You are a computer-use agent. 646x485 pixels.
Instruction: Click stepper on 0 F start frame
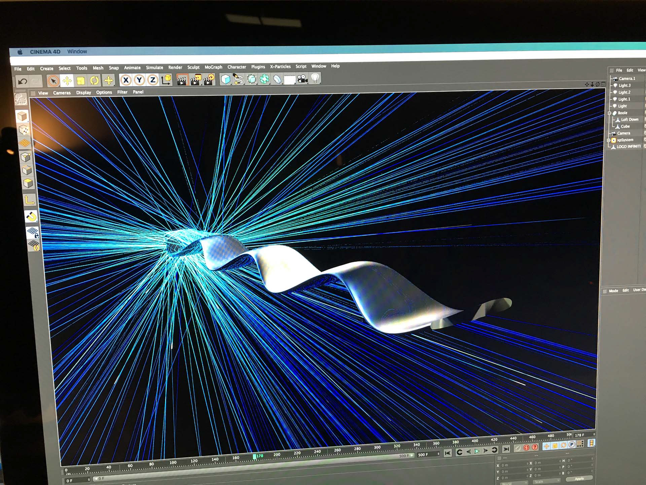tap(89, 479)
